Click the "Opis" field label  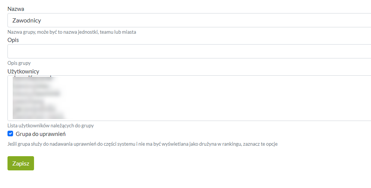(13, 40)
